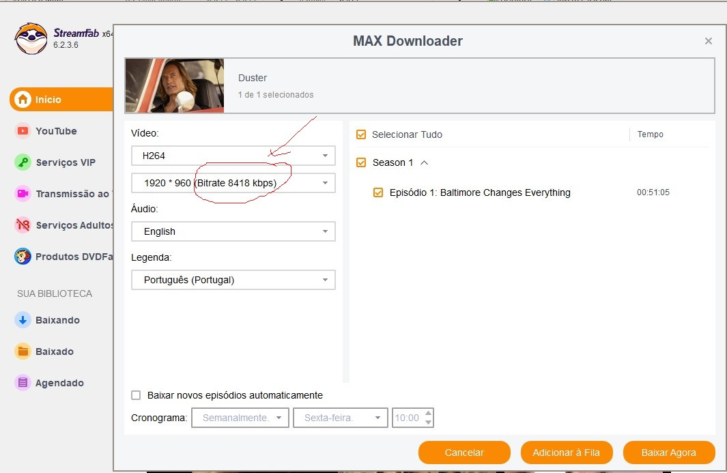Click Adicionar à Fila button
Image resolution: width=727 pixels, height=473 pixels.
[566, 453]
